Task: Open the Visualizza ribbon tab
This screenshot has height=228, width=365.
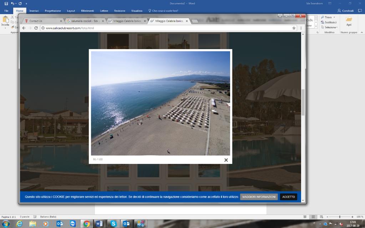Action: (137, 11)
